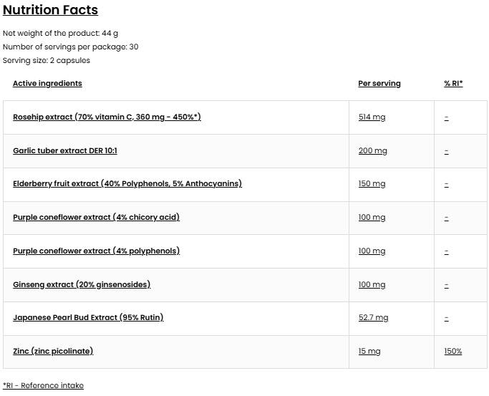Click the Nutrition Facts heading
489x396 pixels.
(50, 10)
